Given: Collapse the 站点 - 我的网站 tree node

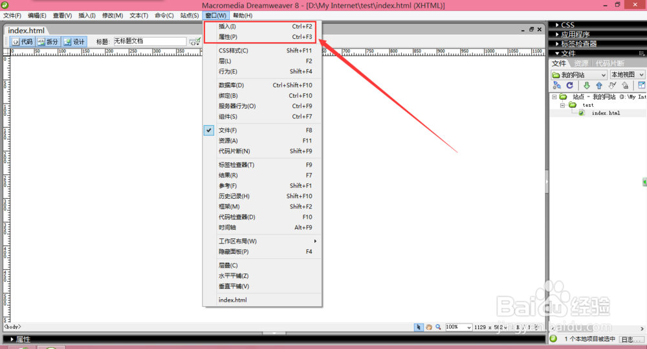Looking at the screenshot, I should point(554,96).
